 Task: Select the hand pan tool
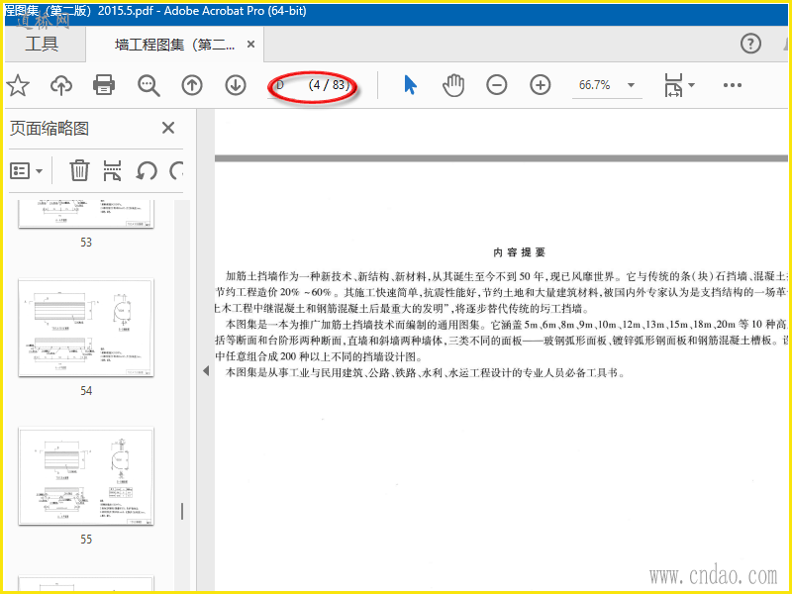coord(453,85)
